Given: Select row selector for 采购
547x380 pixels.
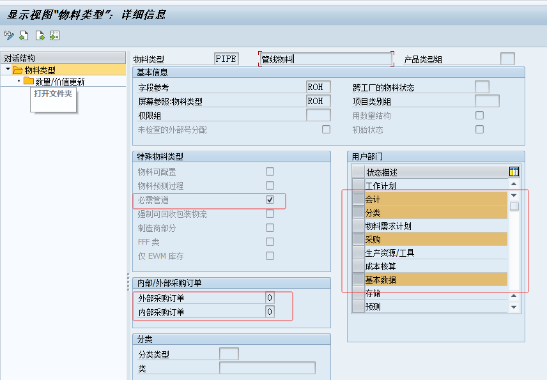Looking at the screenshot, I should pyautogui.click(x=358, y=239).
